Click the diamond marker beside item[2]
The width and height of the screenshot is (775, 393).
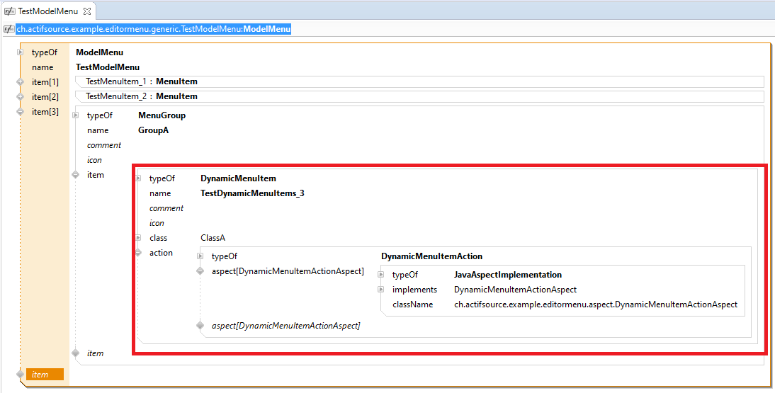point(20,97)
